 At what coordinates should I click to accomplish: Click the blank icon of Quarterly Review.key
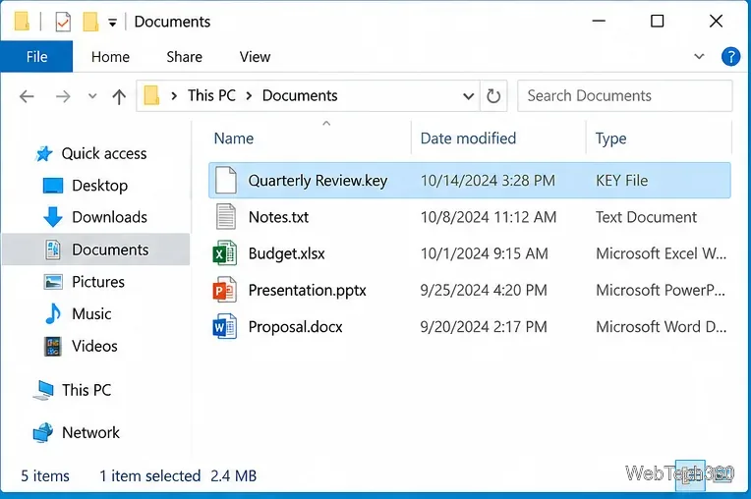tap(225, 180)
